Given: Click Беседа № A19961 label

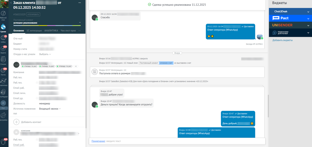Looking at the screenshot, I should click(x=254, y=44).
